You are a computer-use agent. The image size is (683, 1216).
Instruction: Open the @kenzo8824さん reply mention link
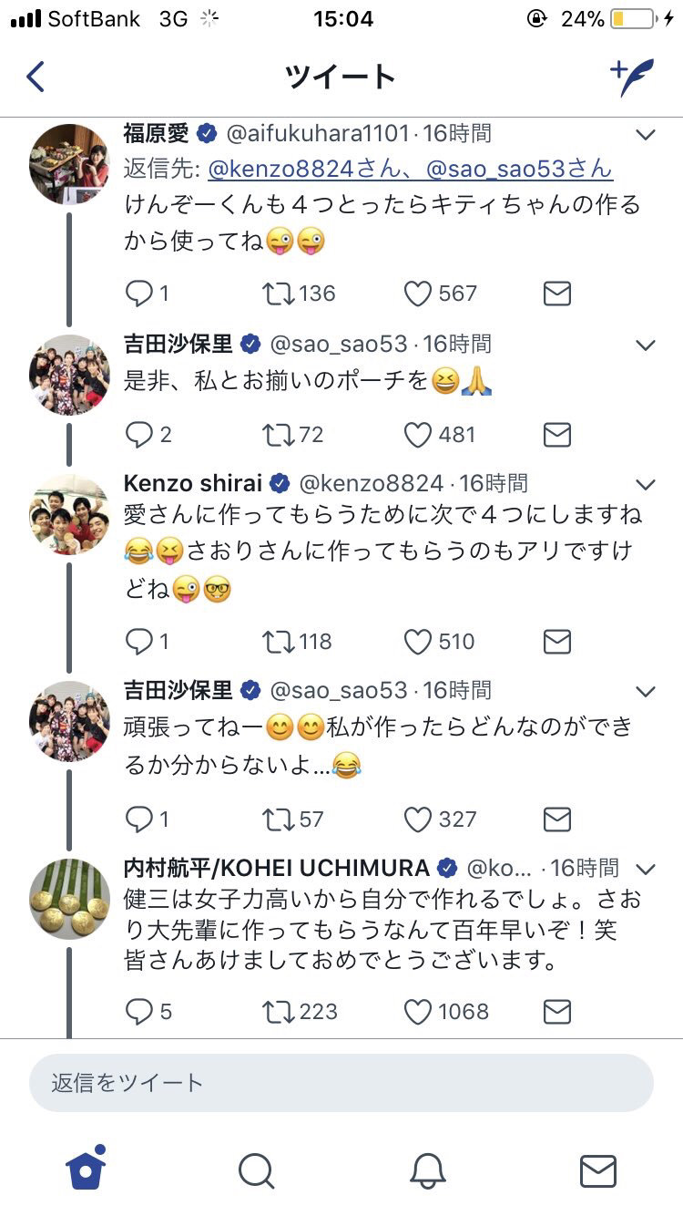[311, 169]
